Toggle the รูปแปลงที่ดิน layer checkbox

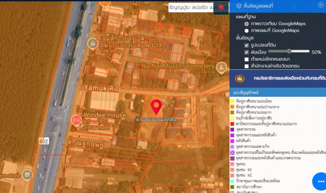tap(247, 45)
